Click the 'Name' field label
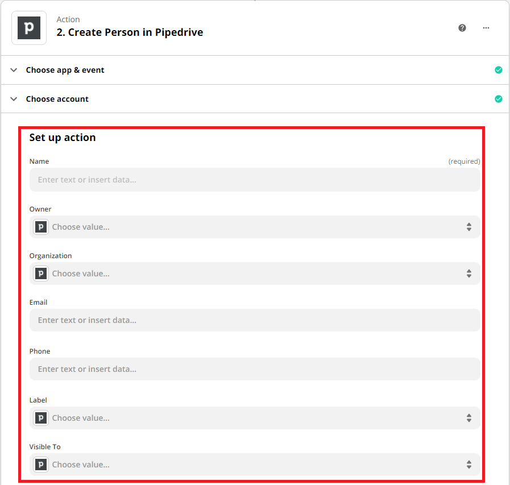 [39, 161]
